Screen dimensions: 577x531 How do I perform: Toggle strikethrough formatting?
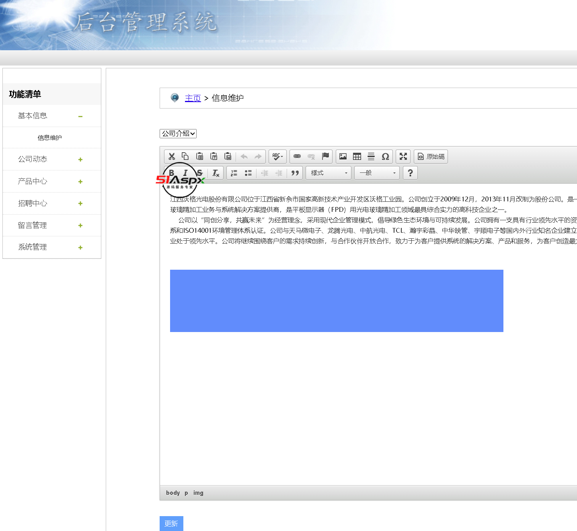(x=199, y=173)
